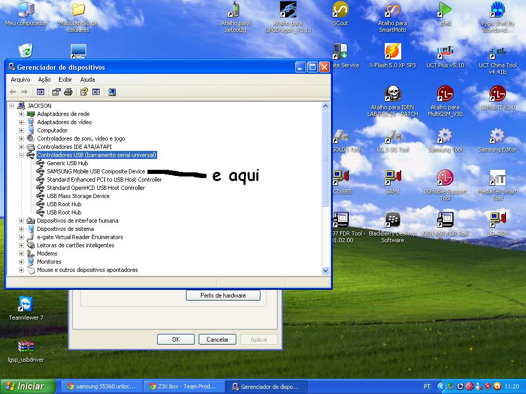
Task: Click the device list scroll up arrow
Action: (x=325, y=106)
